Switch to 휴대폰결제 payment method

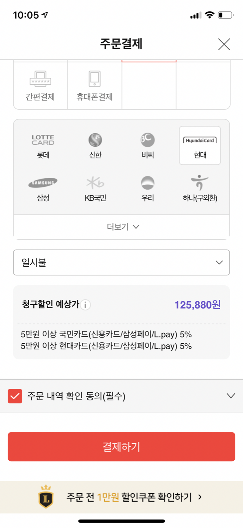95,85
